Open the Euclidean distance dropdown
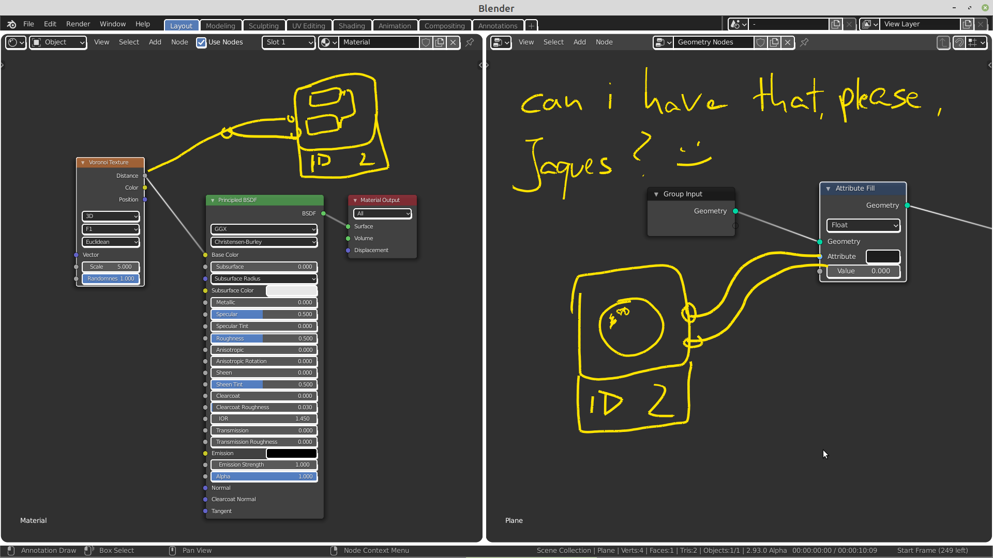The width and height of the screenshot is (993, 558). click(x=111, y=242)
